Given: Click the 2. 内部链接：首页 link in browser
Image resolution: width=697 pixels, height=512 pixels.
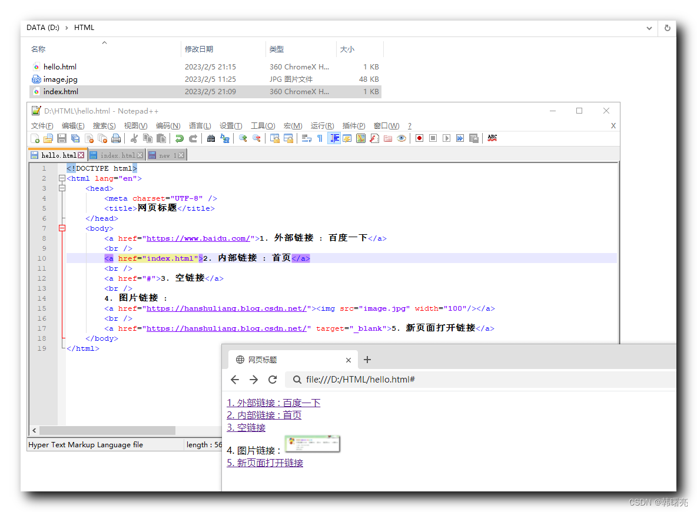Looking at the screenshot, I should 264,415.
